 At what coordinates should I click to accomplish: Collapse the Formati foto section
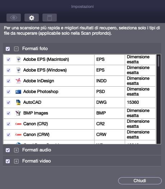(16, 49)
